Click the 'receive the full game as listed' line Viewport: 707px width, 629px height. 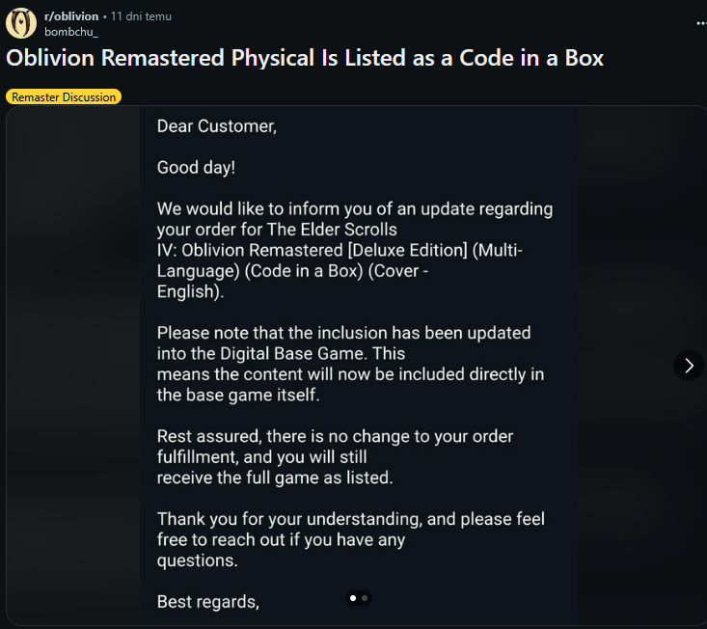pos(275,478)
